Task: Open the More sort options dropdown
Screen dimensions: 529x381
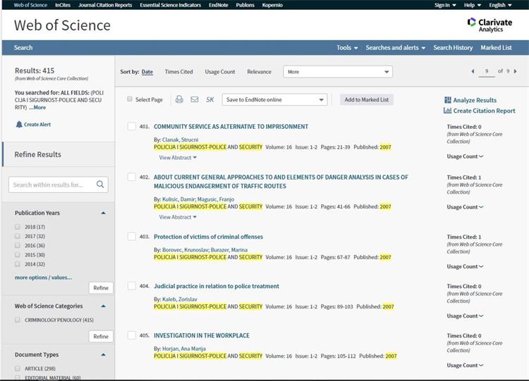Action: [338, 72]
